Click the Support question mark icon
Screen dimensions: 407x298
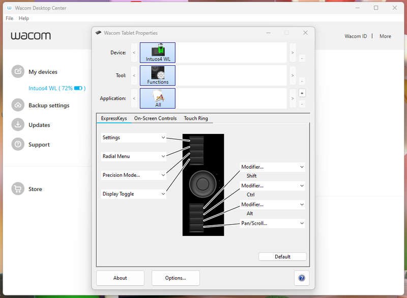click(18, 144)
